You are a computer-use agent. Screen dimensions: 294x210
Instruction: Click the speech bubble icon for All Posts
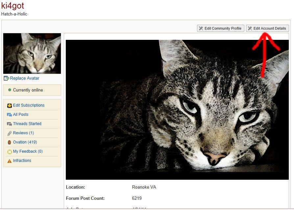click(10, 115)
